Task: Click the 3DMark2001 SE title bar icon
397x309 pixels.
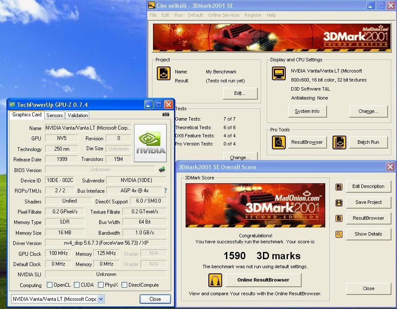Action: (x=151, y=5)
